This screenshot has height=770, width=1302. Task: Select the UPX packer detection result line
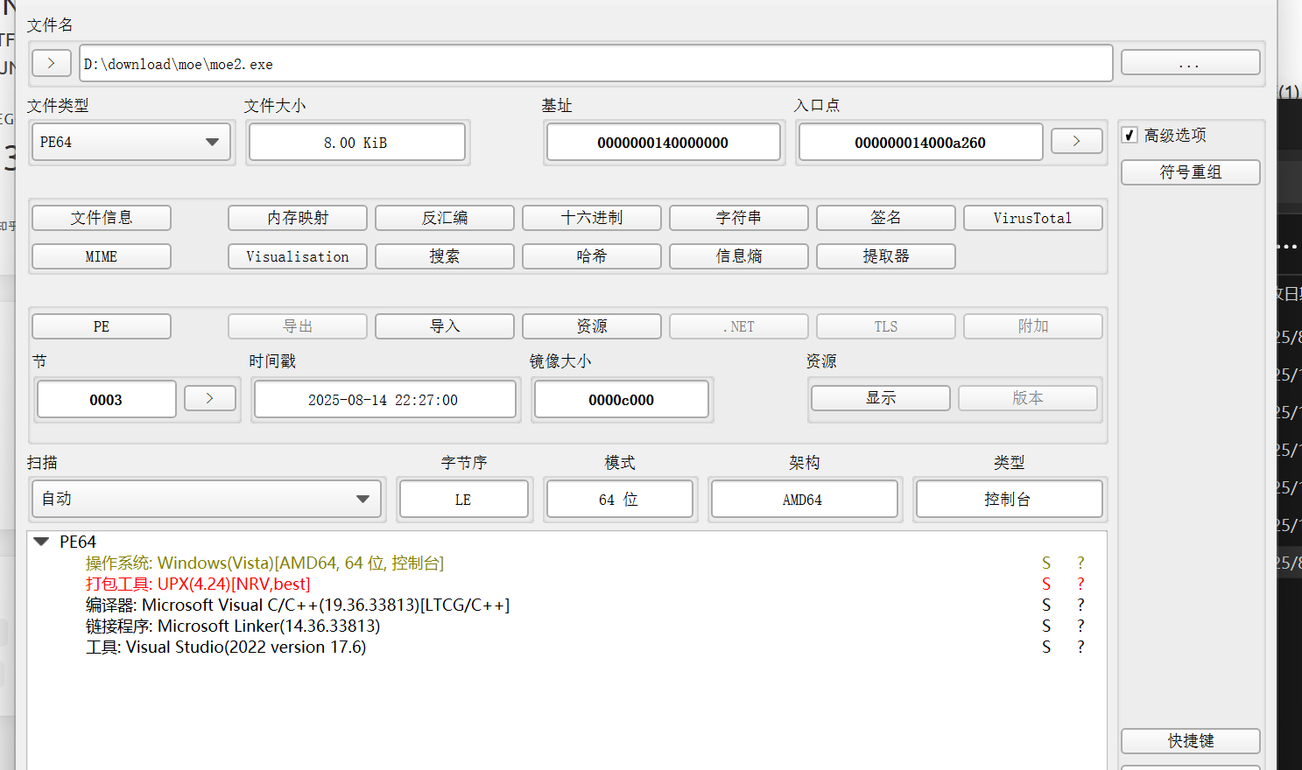[x=198, y=584]
